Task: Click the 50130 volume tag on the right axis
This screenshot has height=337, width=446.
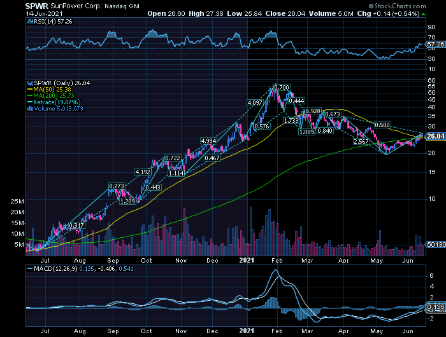Action: [435, 244]
